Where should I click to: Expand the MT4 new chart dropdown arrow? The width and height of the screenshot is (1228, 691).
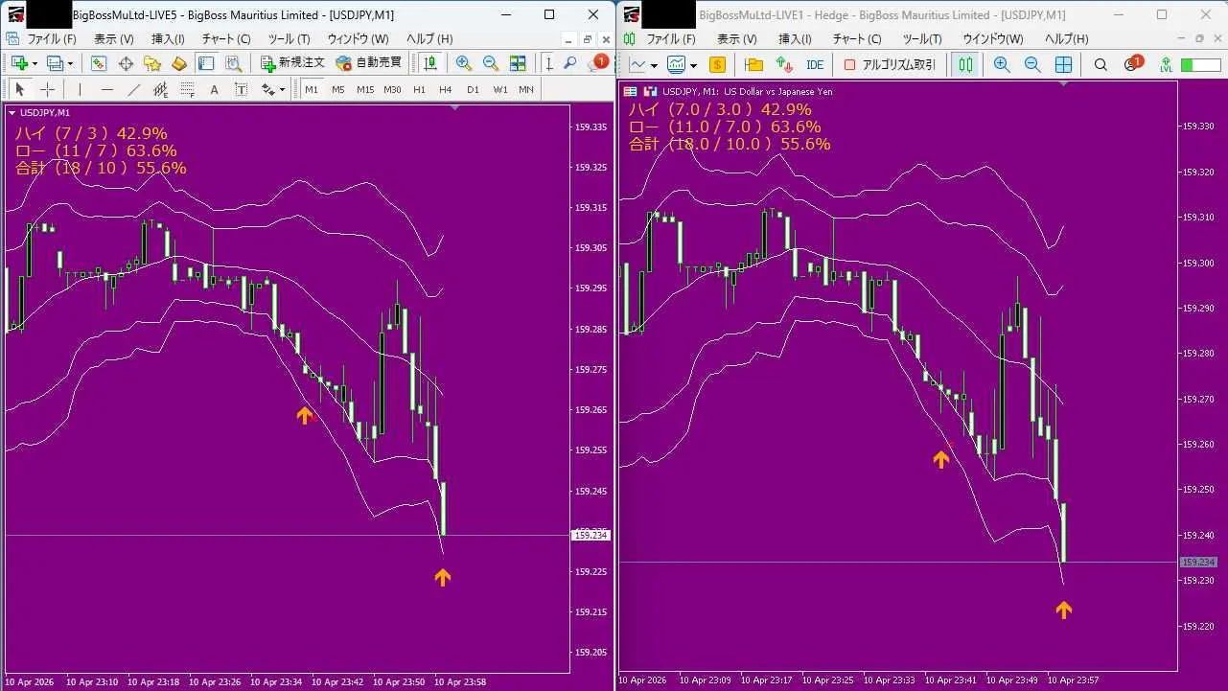coord(35,63)
